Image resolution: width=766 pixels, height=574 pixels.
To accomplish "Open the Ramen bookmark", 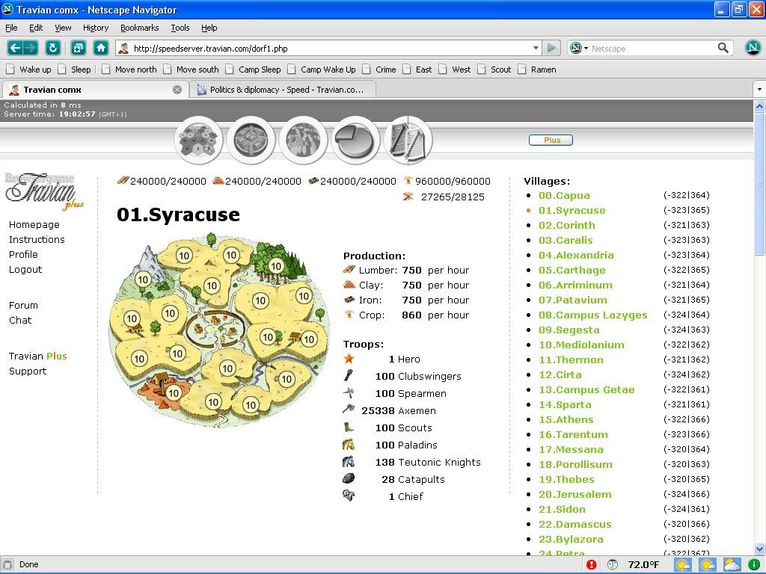I will pos(537,70).
